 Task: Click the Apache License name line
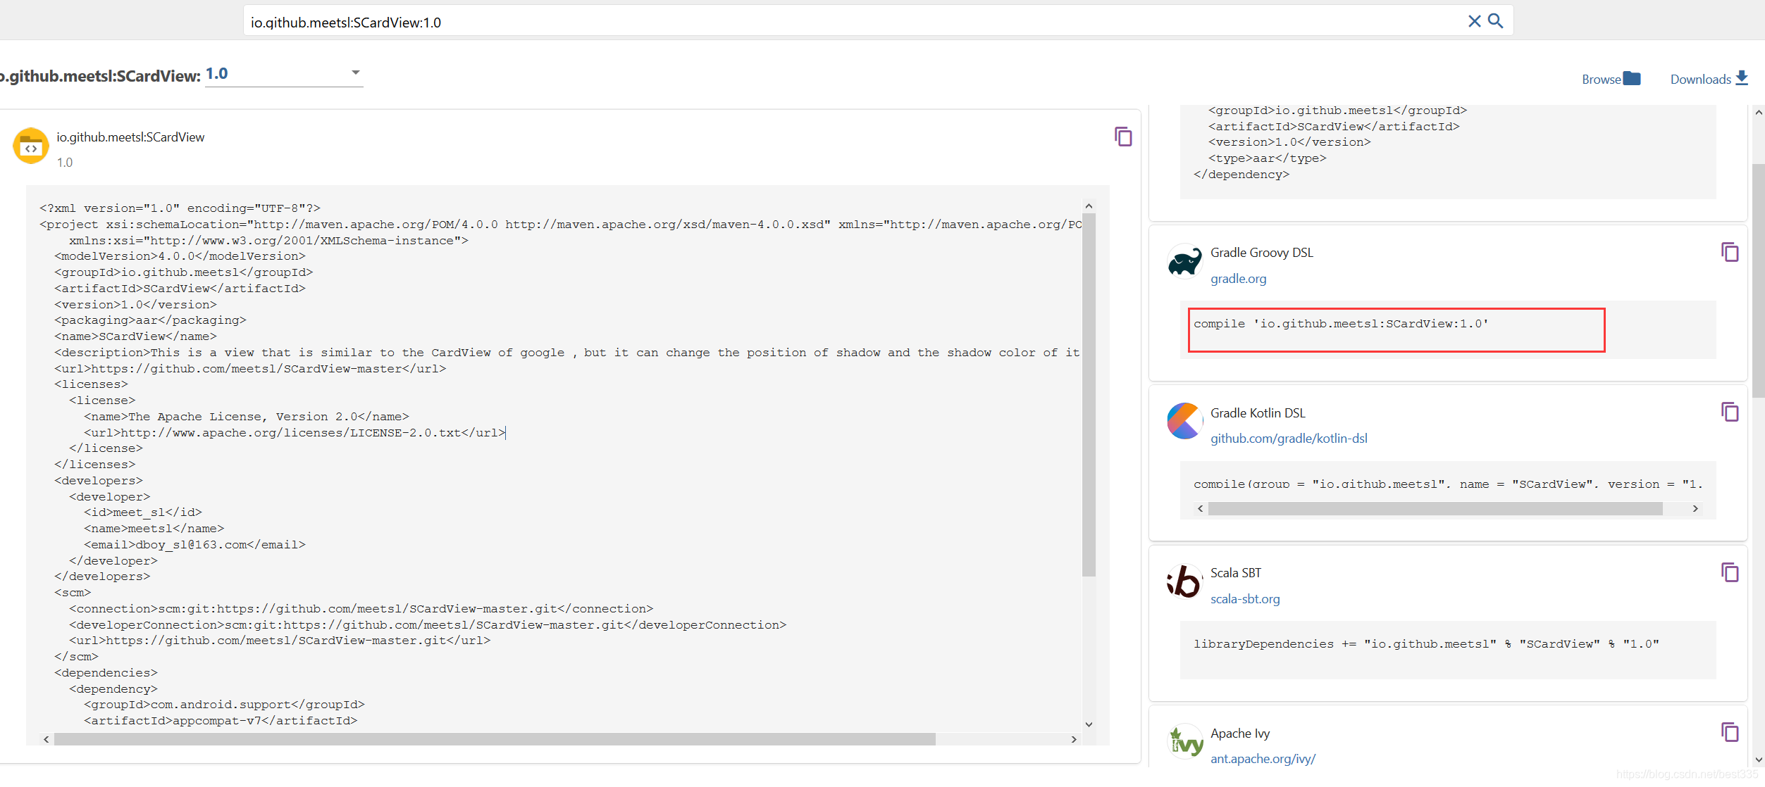coord(247,417)
